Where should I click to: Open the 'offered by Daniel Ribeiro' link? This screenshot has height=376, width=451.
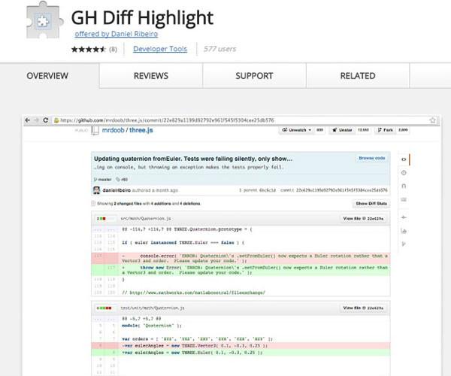[117, 34]
